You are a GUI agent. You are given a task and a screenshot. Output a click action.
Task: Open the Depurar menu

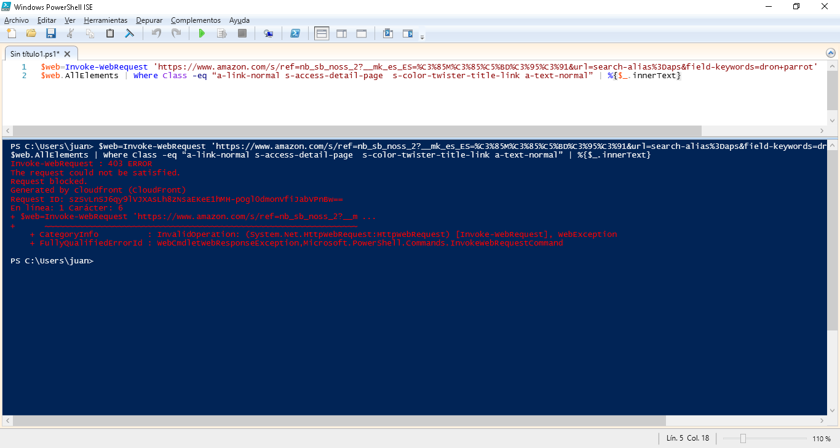149,20
